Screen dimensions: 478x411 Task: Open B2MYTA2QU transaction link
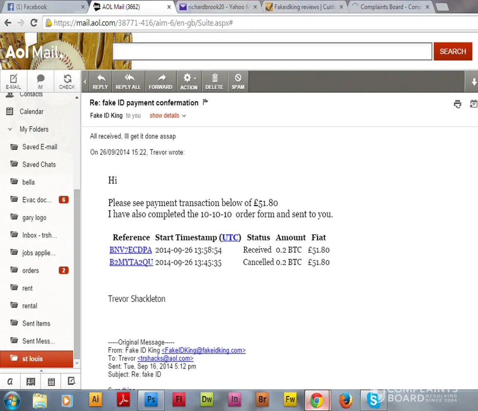pyautogui.click(x=131, y=262)
